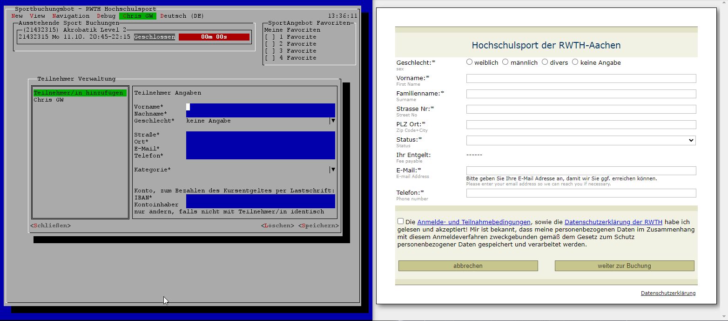The height and width of the screenshot is (321, 728).
Task: Focus the Telefon field in Teilnehmer Angaben
Action: (261, 156)
